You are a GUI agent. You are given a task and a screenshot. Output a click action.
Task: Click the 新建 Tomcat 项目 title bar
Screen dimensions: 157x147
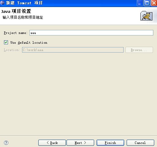24,3
